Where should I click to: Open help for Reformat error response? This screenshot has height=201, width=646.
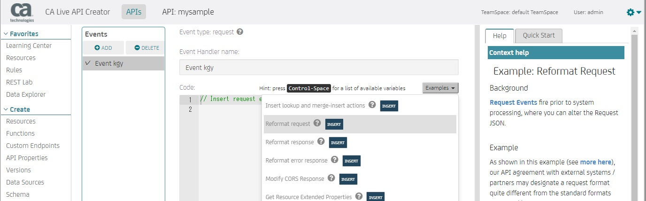(335, 160)
